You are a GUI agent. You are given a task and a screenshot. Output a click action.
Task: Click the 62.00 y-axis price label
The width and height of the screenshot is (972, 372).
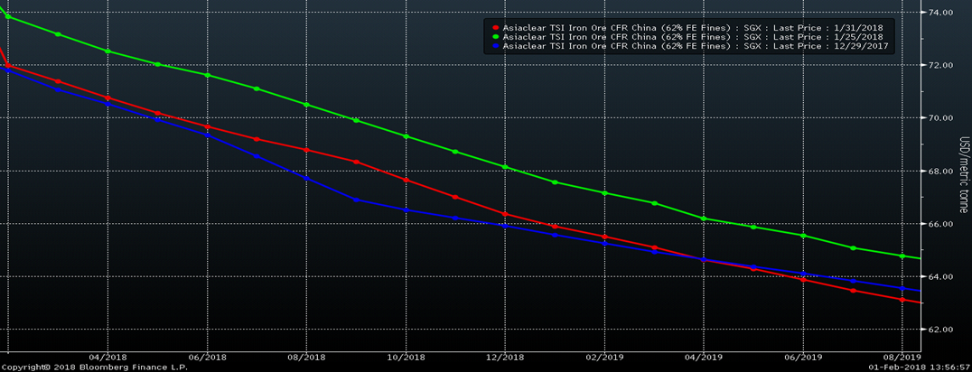pyautogui.click(x=941, y=330)
